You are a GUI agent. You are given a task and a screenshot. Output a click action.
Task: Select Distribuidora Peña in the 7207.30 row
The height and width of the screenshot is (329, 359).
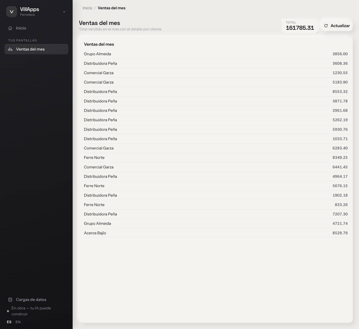tap(101, 214)
